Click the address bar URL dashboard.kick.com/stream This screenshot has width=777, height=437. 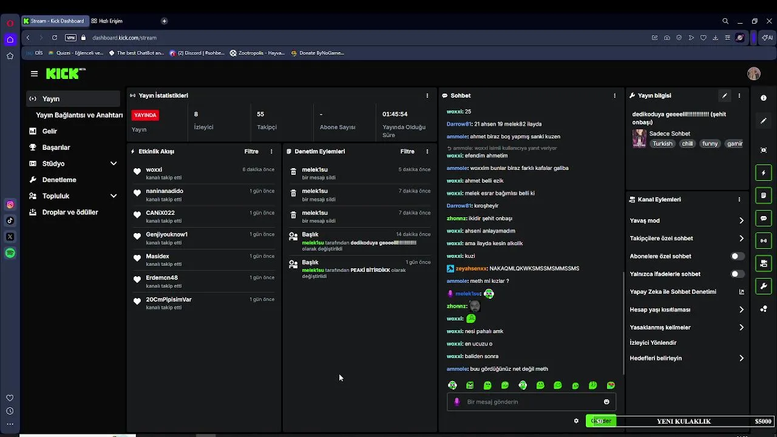tap(124, 38)
